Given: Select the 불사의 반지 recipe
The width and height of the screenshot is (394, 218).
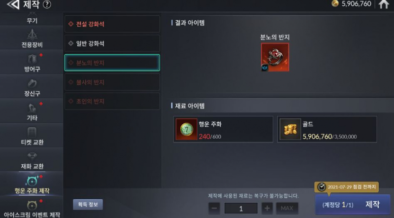Looking at the screenshot, I should pyautogui.click(x=112, y=82).
